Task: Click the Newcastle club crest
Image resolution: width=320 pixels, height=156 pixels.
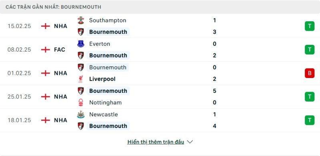Action: 81,114
